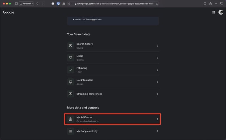226x140 pixels.
Task: Open My Google activity label
Action: [87, 131]
